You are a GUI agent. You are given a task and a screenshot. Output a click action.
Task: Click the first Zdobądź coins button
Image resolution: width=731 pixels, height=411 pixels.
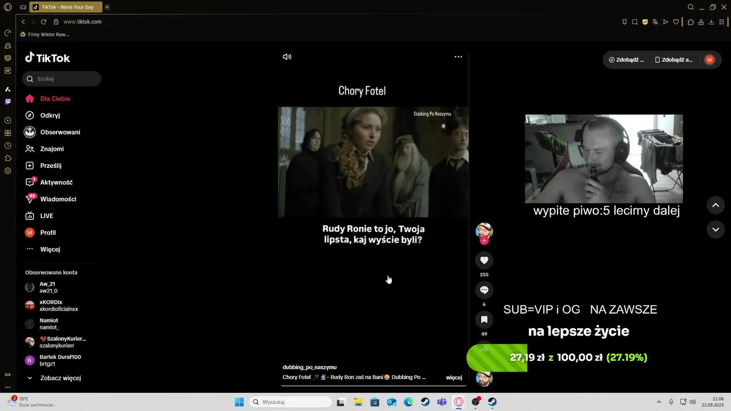pos(626,59)
